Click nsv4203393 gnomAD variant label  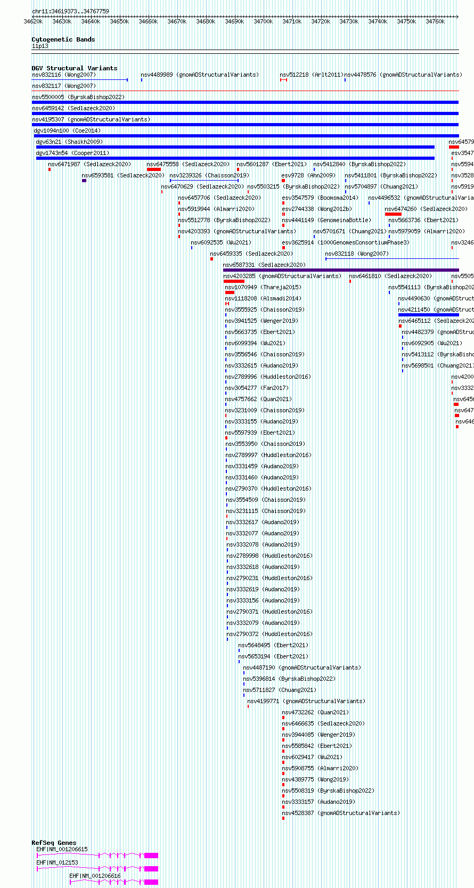click(237, 231)
